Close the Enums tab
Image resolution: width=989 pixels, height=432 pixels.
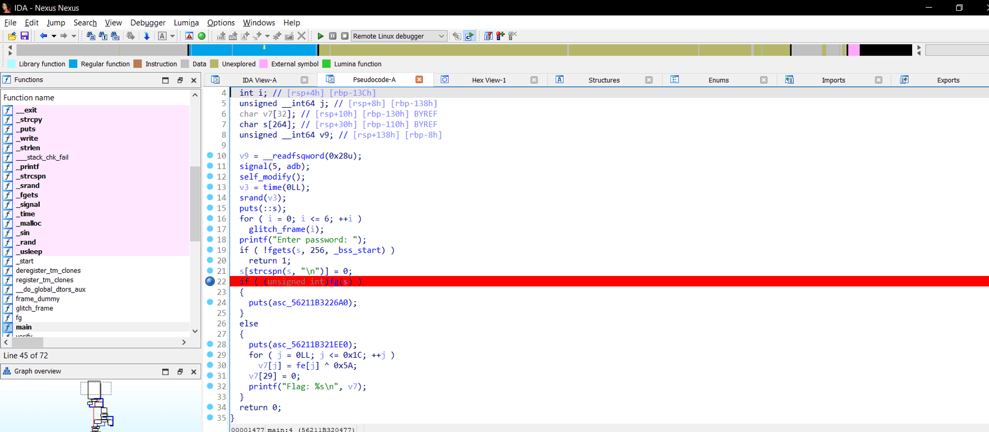click(x=764, y=80)
